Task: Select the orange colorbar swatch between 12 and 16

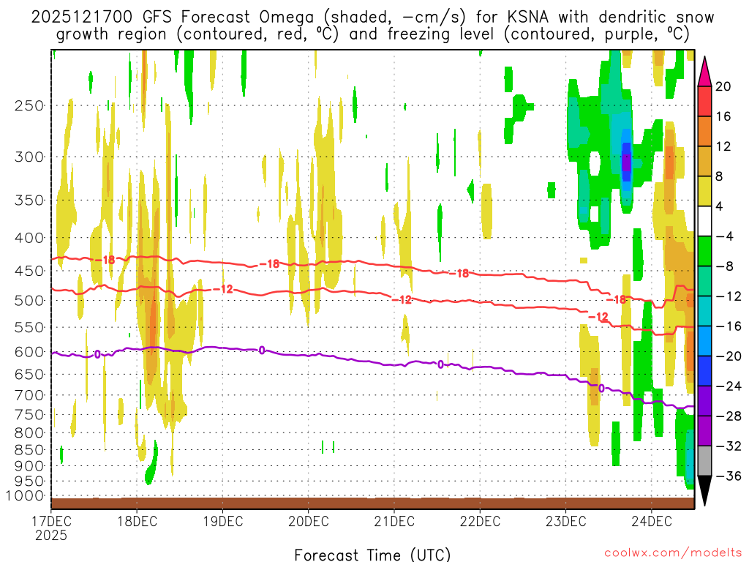Action: [x=705, y=131]
